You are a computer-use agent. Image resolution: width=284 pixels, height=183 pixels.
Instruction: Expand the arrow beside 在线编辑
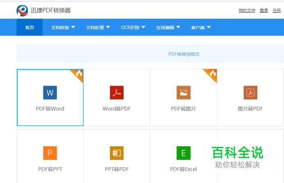(x=178, y=27)
